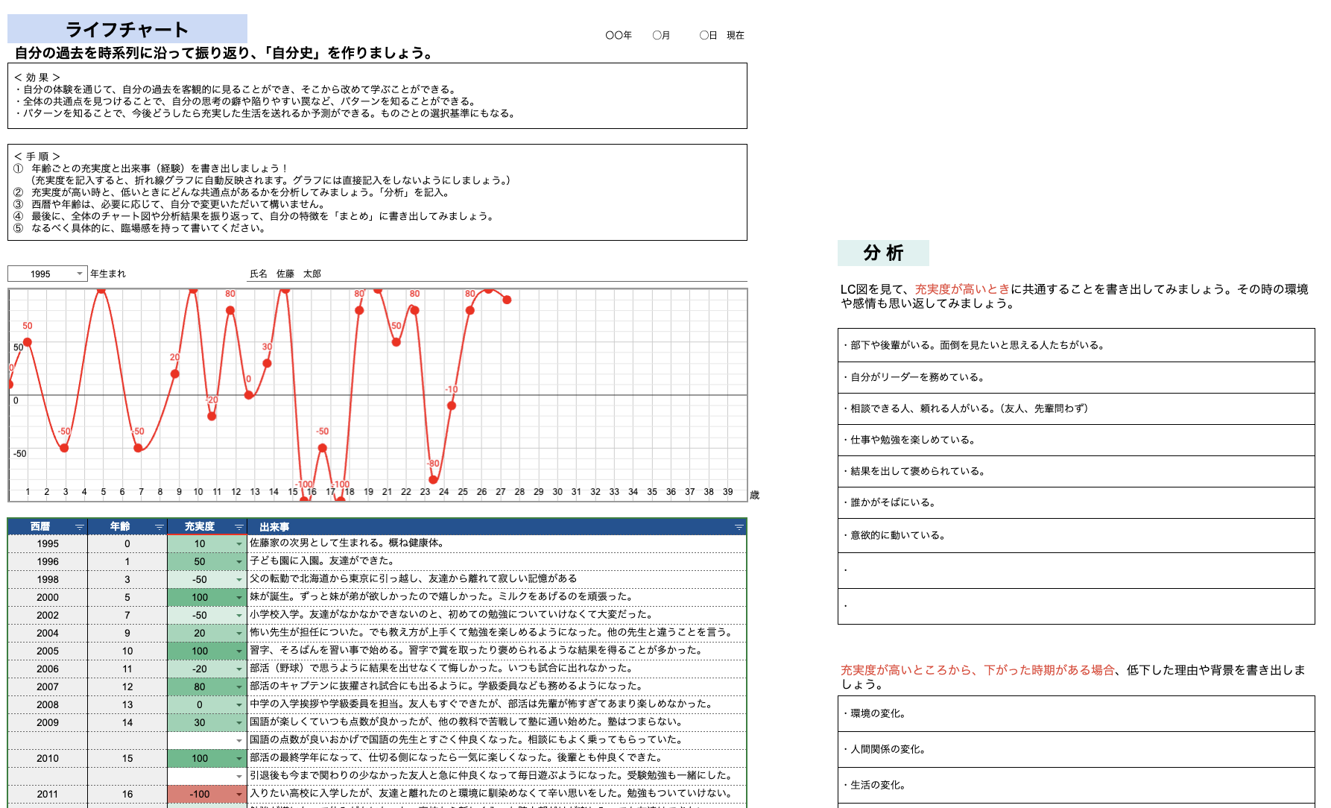Expand 充実度 dropdown for year 1995 row
This screenshot has width=1331, height=808.
click(238, 544)
